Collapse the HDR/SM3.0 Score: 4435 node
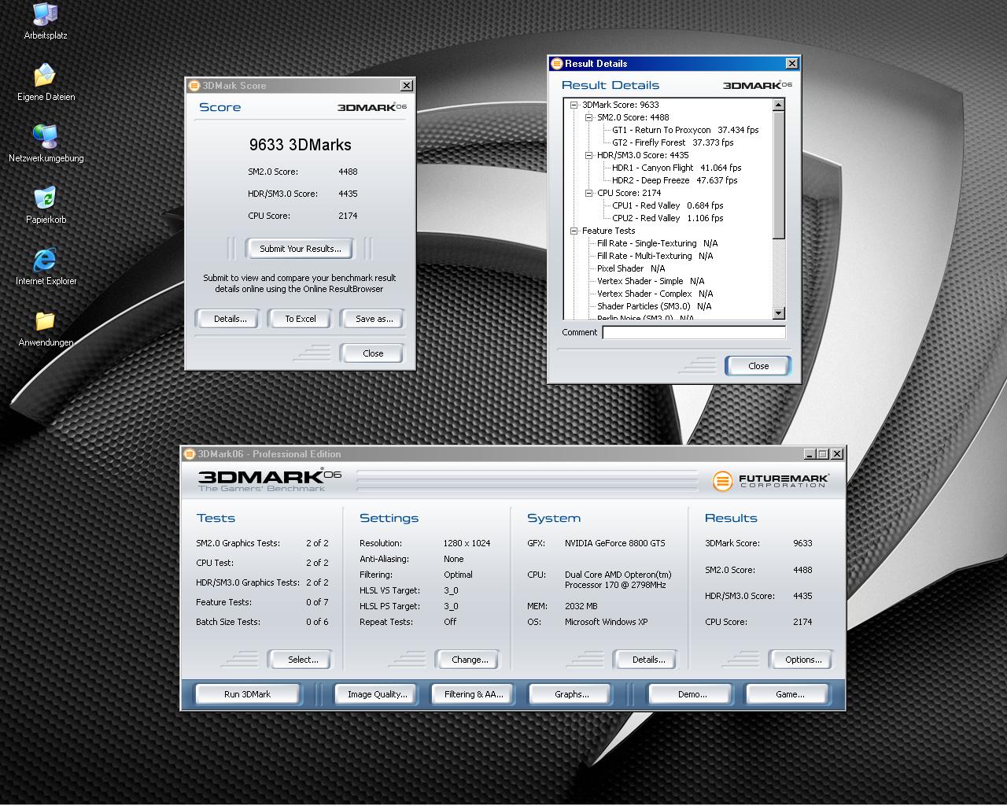This screenshot has width=1007, height=806. coord(589,155)
